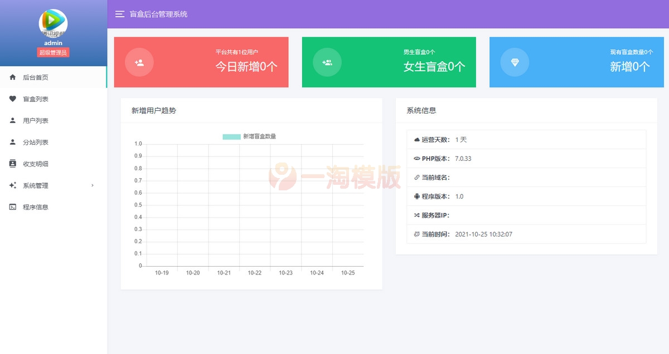Click the 超级管理员 role badge
Image resolution: width=669 pixels, height=354 pixels.
(x=54, y=53)
